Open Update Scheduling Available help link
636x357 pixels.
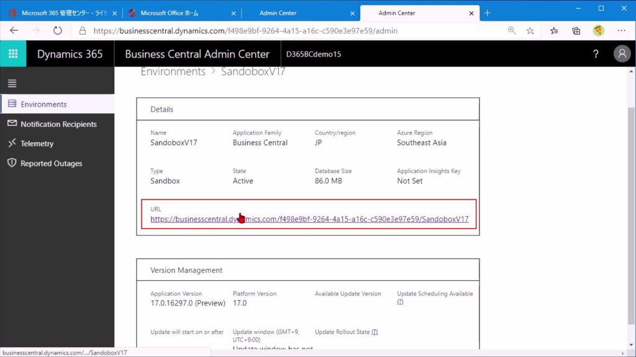pyautogui.click(x=400, y=302)
